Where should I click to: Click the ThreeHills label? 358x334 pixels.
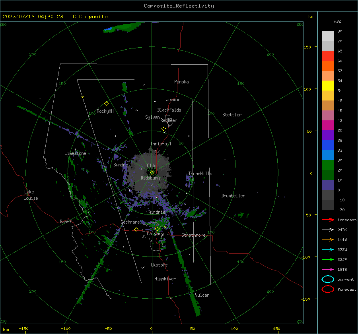click(x=200, y=174)
